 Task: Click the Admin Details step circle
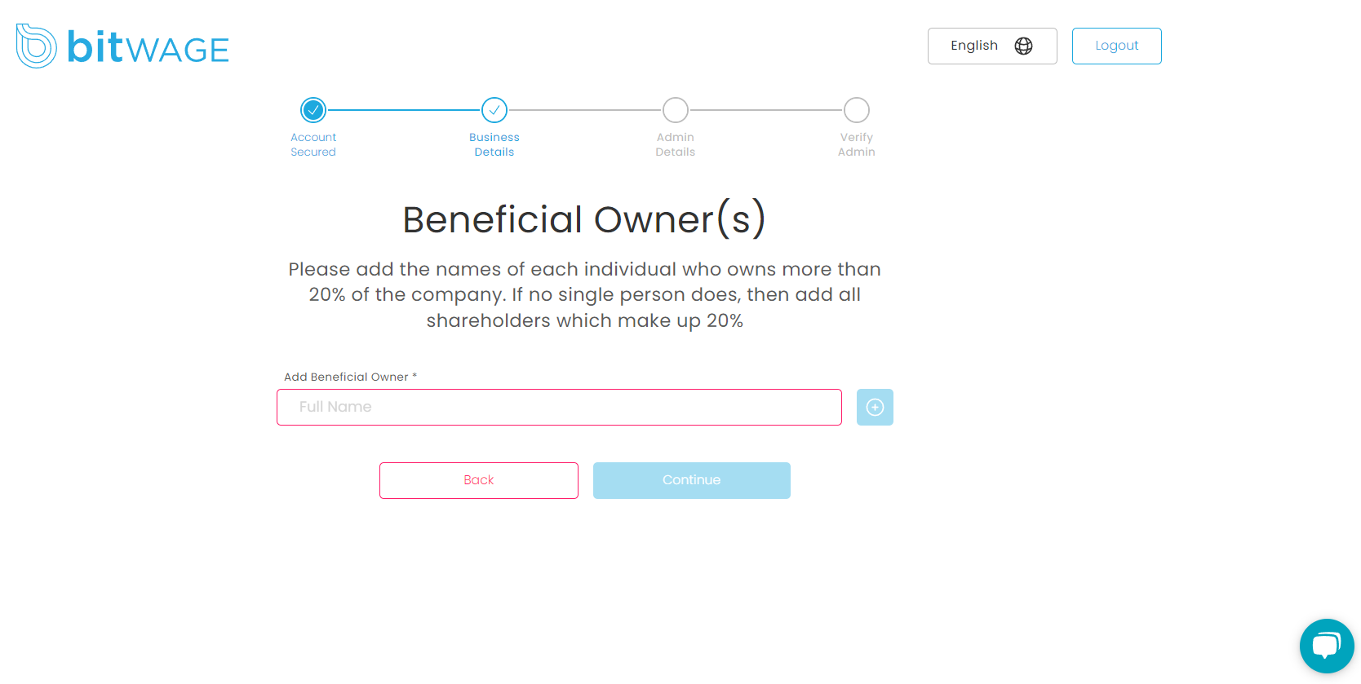tap(675, 109)
